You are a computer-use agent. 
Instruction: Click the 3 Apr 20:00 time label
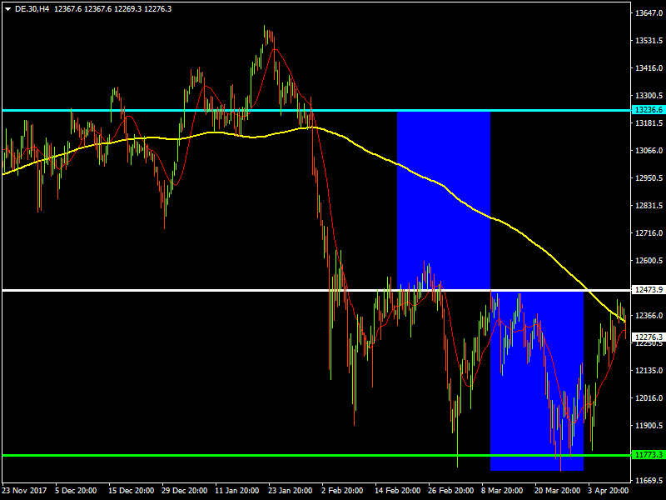pos(610,491)
